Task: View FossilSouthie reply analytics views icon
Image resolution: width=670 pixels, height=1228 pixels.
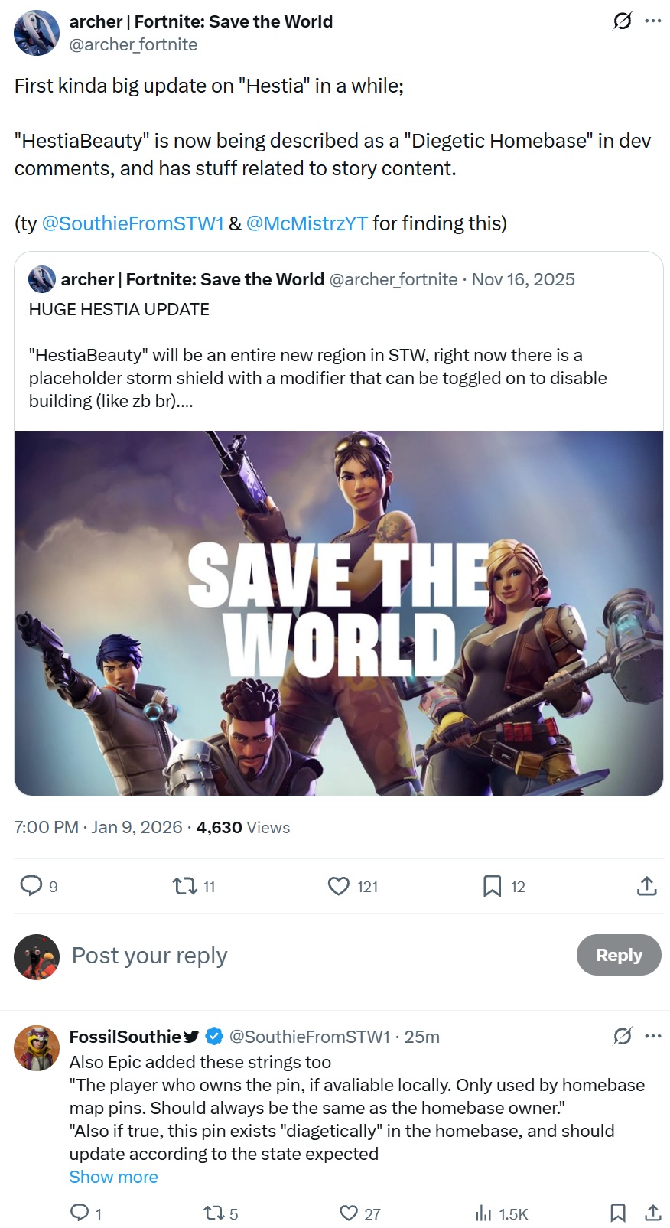Action: [x=483, y=1213]
